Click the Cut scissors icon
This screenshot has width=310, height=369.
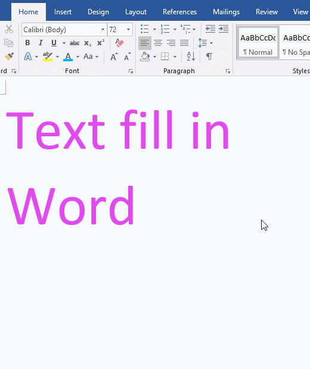(x=9, y=29)
